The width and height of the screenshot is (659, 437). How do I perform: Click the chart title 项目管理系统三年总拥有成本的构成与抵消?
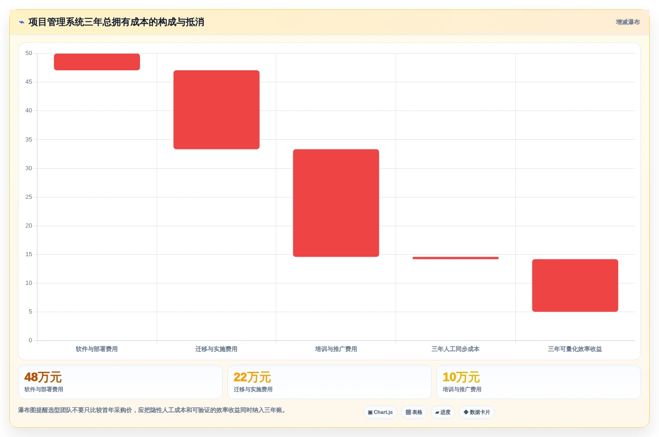click(x=116, y=22)
